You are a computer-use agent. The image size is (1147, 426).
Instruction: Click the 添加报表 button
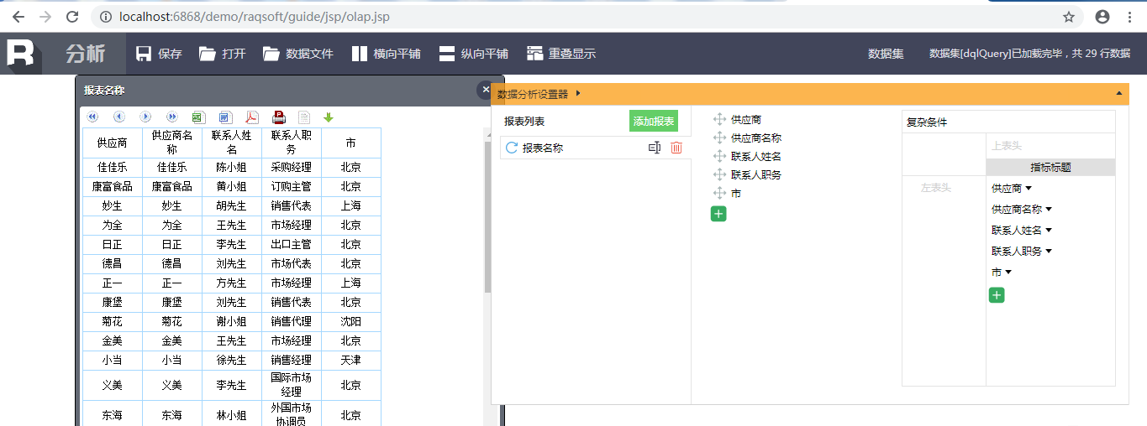pos(654,122)
